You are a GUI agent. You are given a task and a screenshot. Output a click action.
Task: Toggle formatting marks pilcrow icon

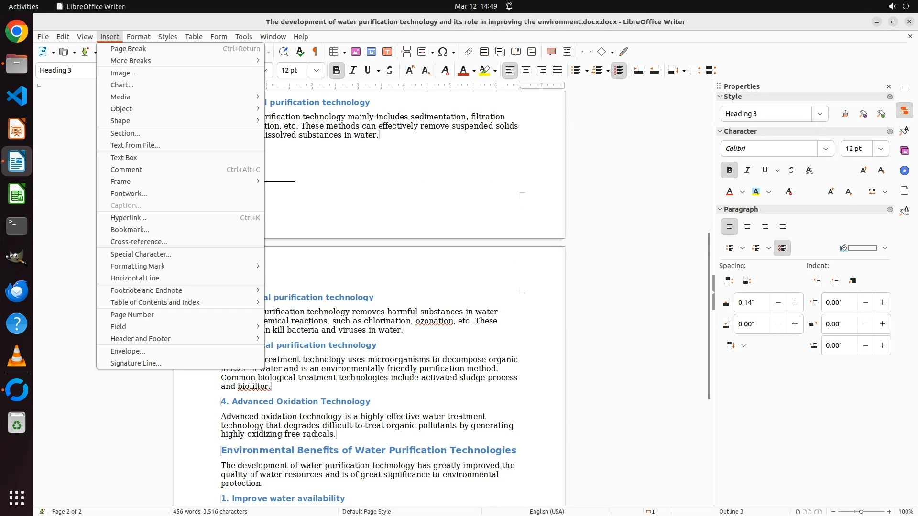coord(315,52)
